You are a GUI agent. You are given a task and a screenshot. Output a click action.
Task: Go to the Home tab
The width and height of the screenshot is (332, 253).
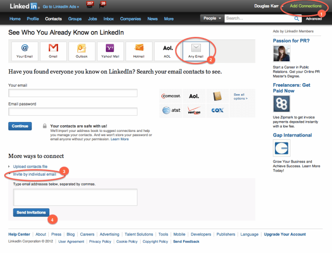click(15, 19)
